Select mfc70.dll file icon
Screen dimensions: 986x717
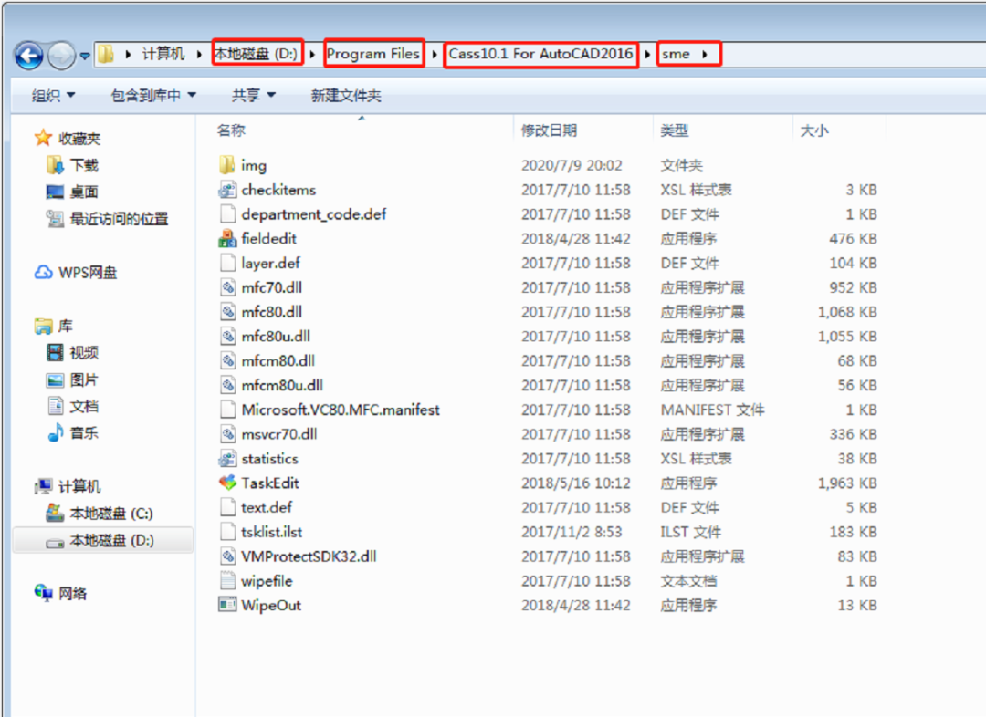coord(227,288)
